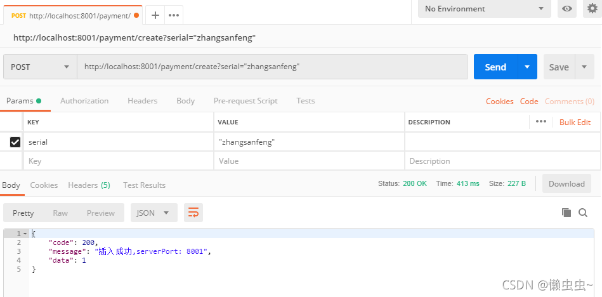Select the response Headers (5) tab
Image resolution: width=602 pixels, height=297 pixels.
(x=89, y=185)
